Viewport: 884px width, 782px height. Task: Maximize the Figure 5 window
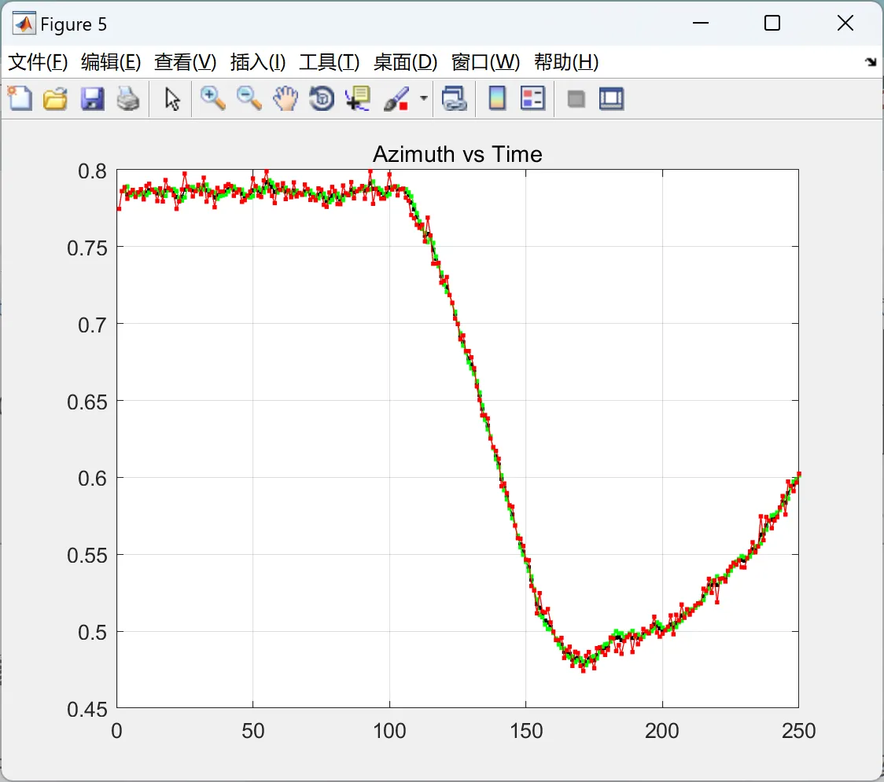pos(772,23)
